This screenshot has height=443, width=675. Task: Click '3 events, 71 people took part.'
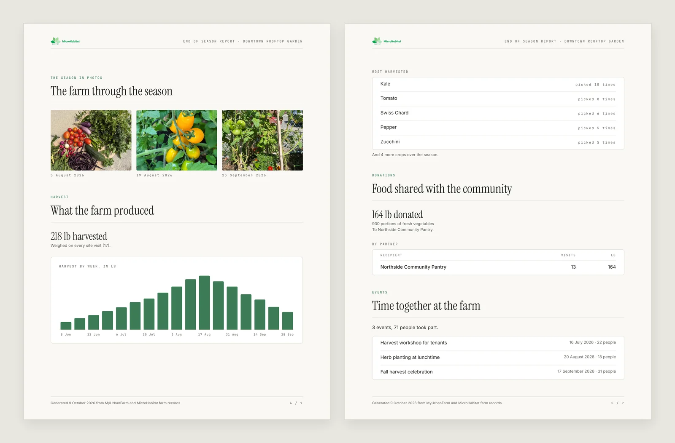click(x=405, y=328)
